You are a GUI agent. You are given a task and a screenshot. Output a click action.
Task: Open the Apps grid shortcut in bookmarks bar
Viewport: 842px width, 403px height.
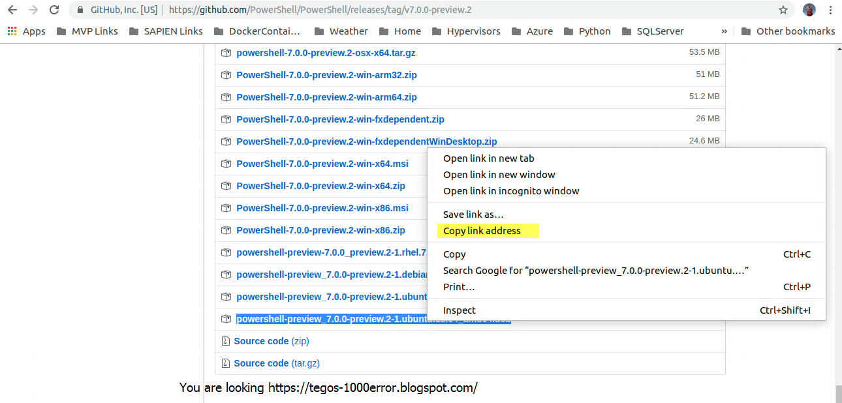(x=27, y=31)
